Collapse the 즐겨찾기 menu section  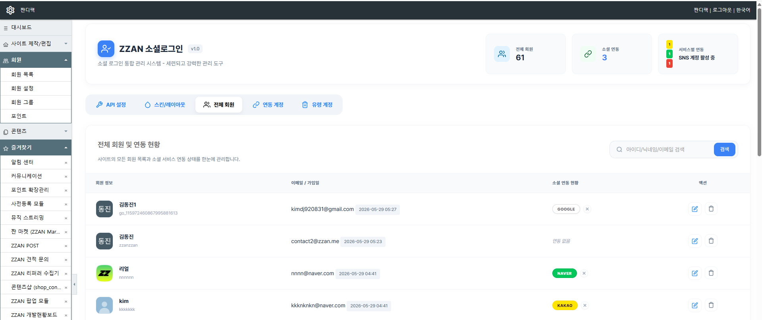pos(36,148)
